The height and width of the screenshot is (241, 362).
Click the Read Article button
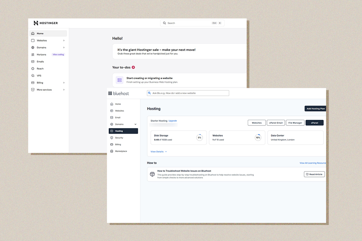314,174
